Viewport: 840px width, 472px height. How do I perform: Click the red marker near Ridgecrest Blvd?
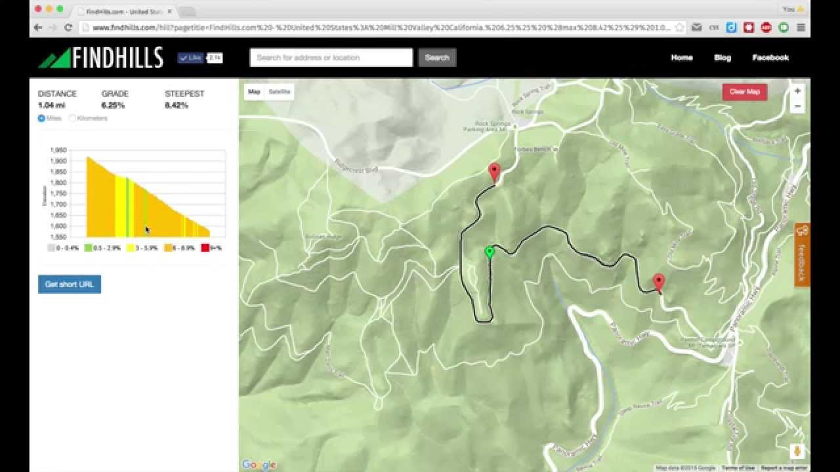(x=495, y=173)
